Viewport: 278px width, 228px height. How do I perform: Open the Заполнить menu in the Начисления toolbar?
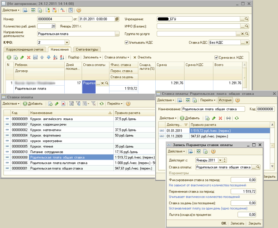[92, 57]
